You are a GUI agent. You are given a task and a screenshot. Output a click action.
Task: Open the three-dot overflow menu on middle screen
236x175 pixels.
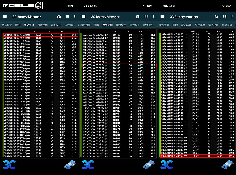153,17
